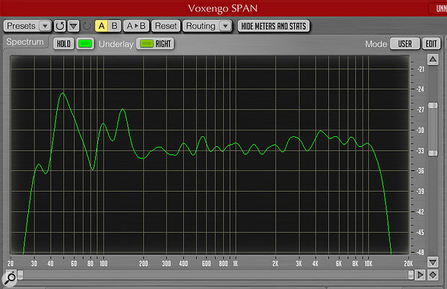Click the Reset button
The width and height of the screenshot is (447, 289).
coord(166,26)
